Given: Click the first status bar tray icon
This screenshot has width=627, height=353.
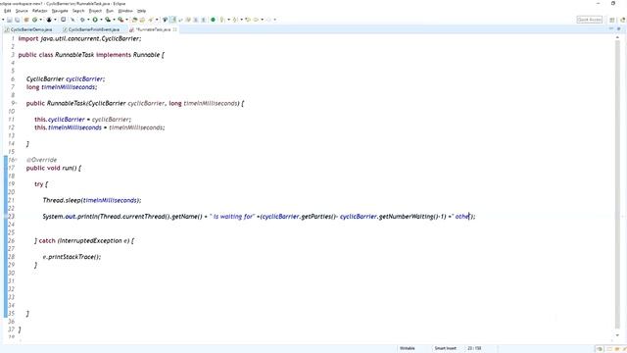Looking at the screenshot, I should click(599, 349).
